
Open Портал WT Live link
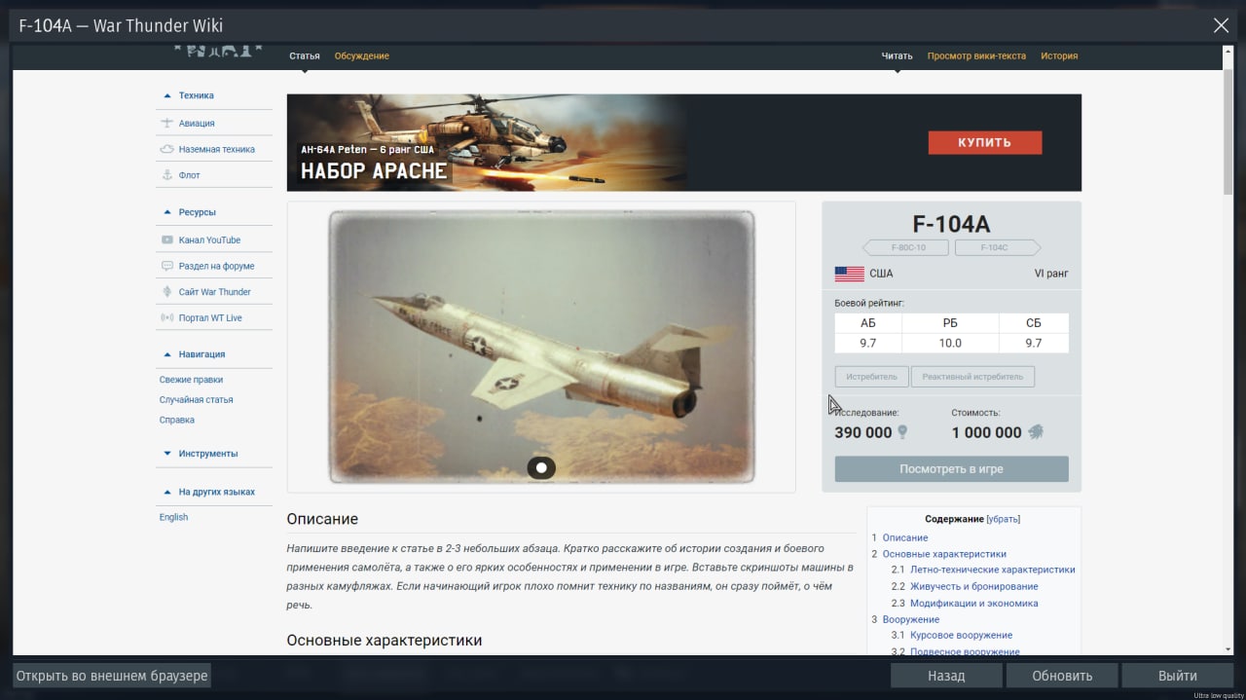(x=210, y=318)
